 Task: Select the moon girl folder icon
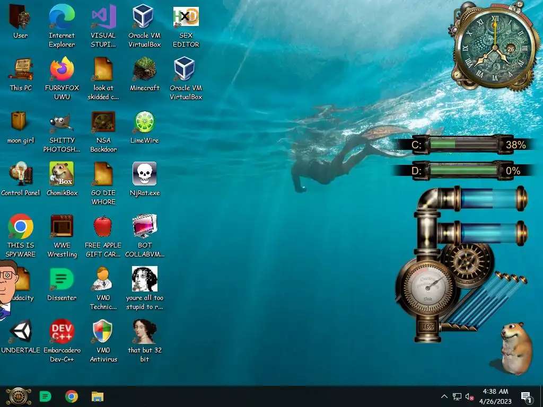tap(21, 127)
